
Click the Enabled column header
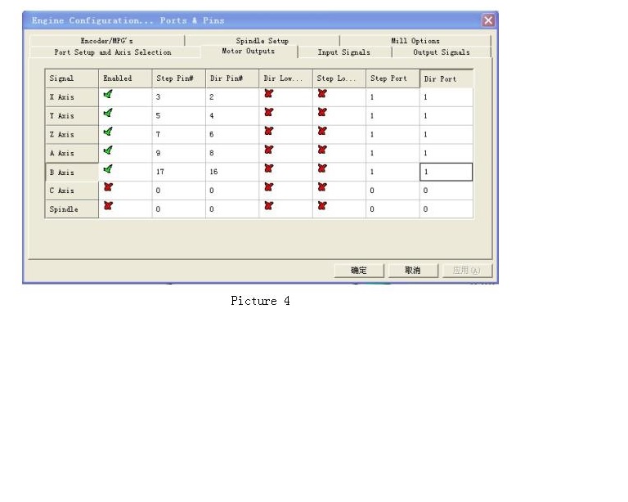point(125,78)
